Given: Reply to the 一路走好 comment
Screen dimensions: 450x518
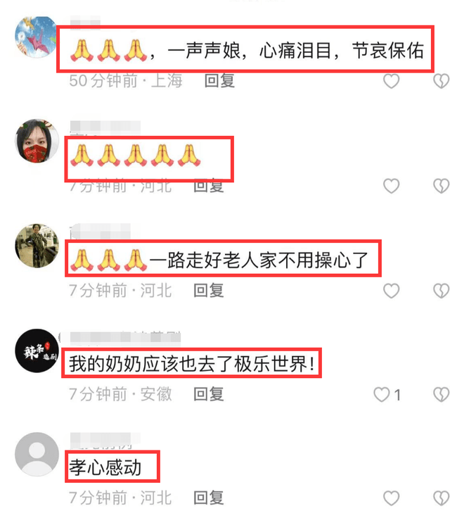Looking at the screenshot, I should point(209,291).
